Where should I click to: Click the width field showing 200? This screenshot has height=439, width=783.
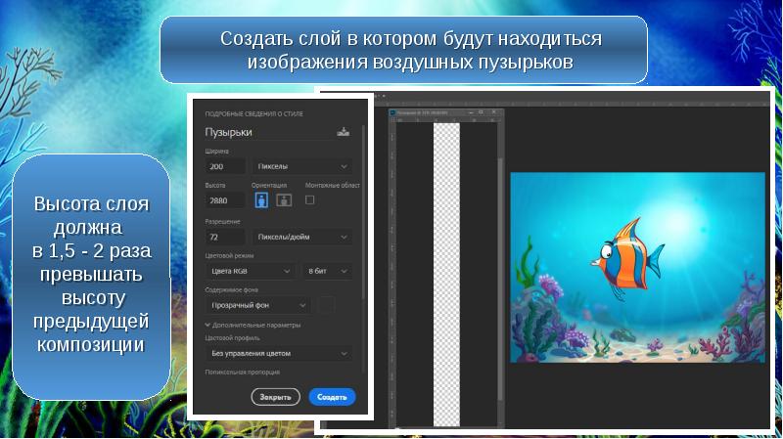(x=224, y=166)
